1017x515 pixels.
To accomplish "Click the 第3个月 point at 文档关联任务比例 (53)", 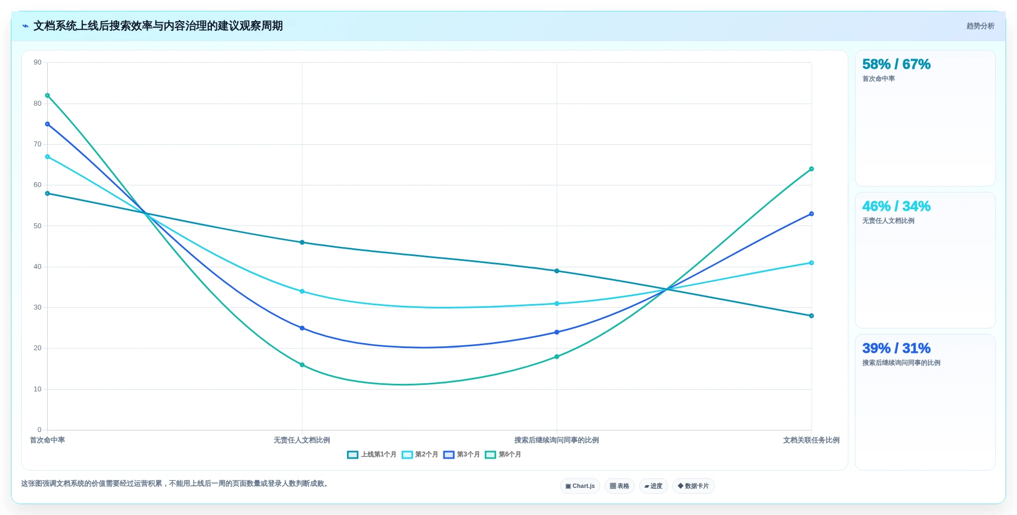I will (812, 214).
